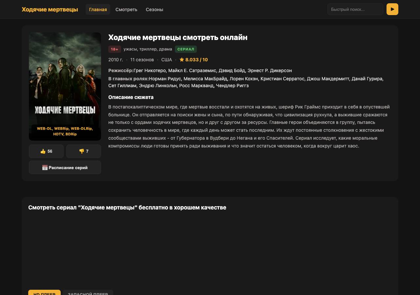The width and height of the screenshot is (420, 295).
Task: Select the HD плеер tab
Action: click(44, 292)
